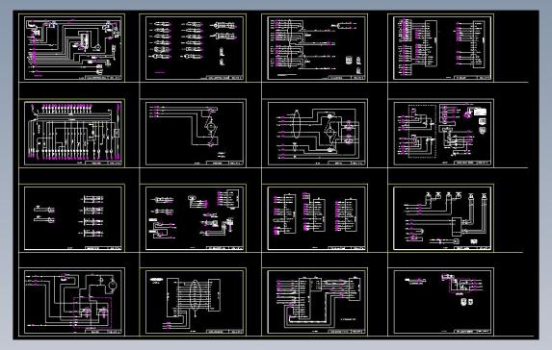Select the second-row, second-column simple motor wiring sheet
This screenshot has height=350, width=552.
193,133
